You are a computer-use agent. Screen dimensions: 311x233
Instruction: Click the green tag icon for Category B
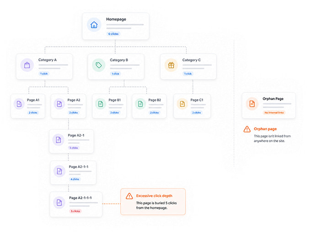click(x=99, y=65)
